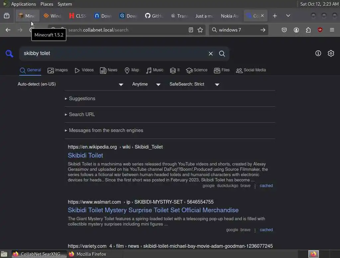Select the General search category
The image size is (340, 258).
[30, 70]
